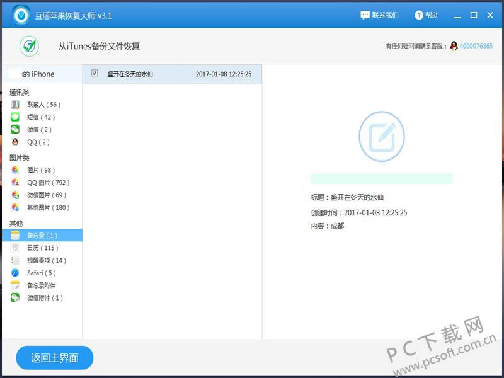Open 短信 (42) category

(41, 117)
